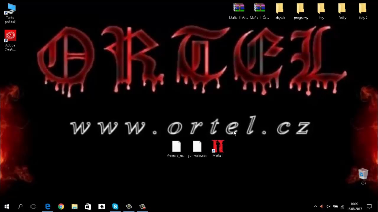Switch to Skype on the taskbar
This screenshot has width=378, height=212.
point(115,206)
